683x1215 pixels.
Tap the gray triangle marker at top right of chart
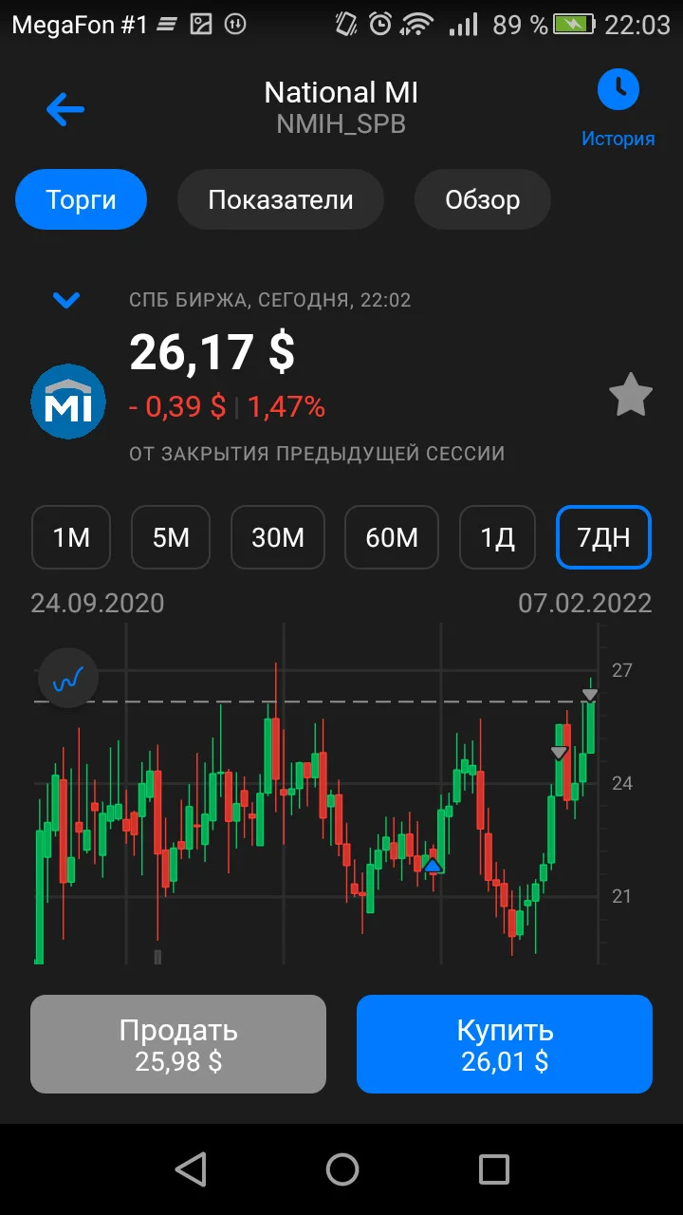click(x=590, y=696)
